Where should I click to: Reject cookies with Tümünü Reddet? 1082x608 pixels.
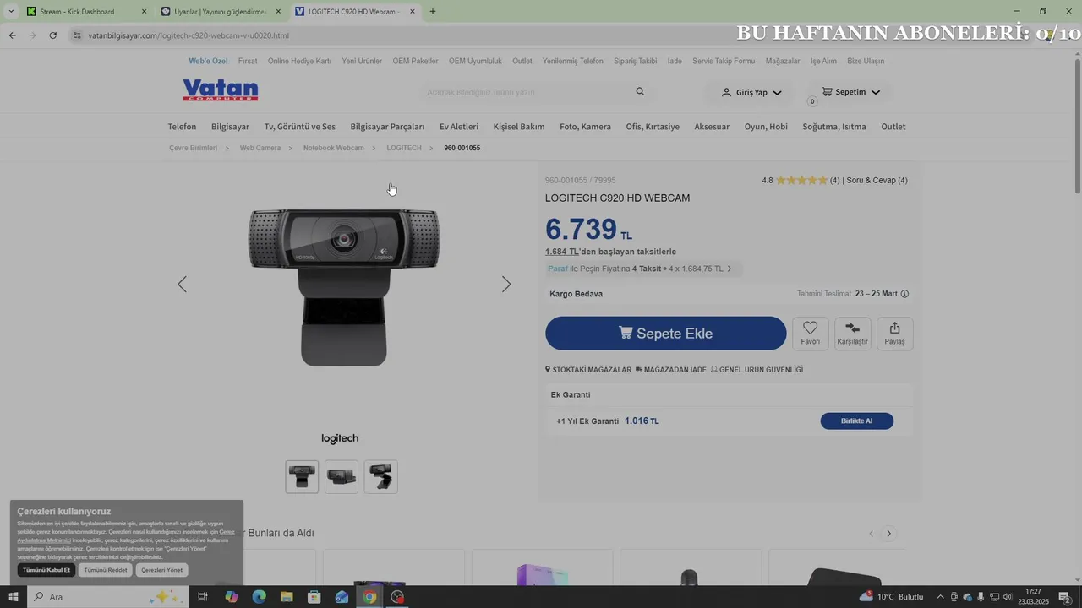(106, 570)
